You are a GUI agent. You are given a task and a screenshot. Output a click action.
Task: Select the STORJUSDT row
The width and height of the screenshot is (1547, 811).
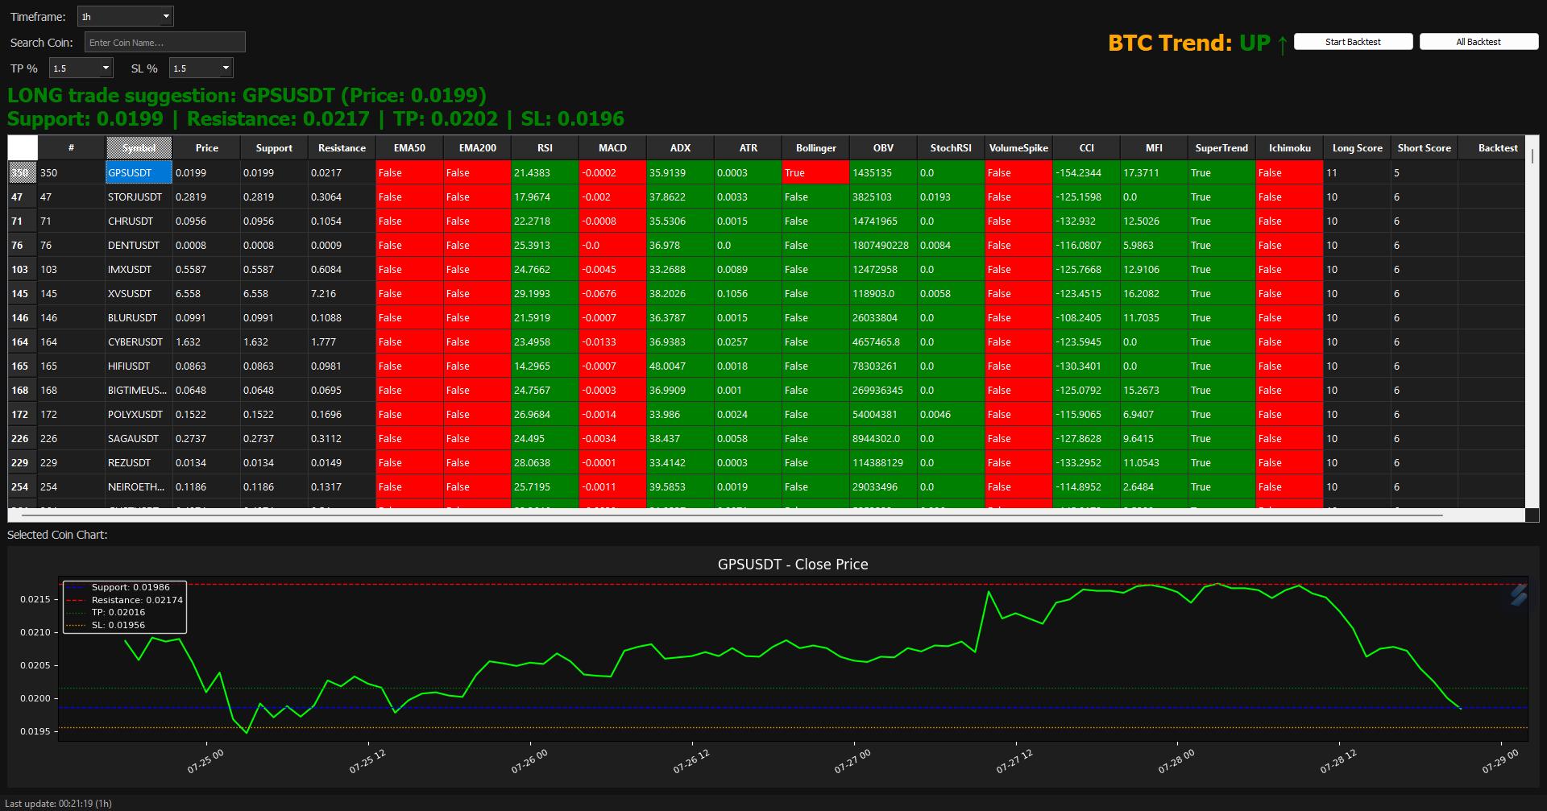click(x=134, y=197)
